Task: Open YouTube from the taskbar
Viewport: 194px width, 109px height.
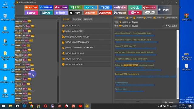Action: click(x=80, y=106)
